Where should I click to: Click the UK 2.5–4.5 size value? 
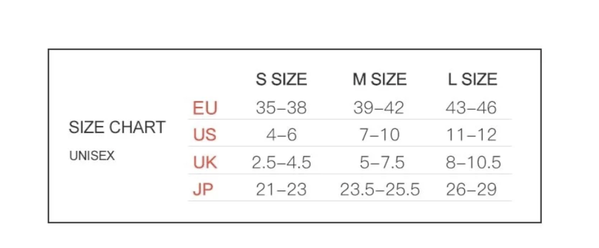click(x=282, y=163)
